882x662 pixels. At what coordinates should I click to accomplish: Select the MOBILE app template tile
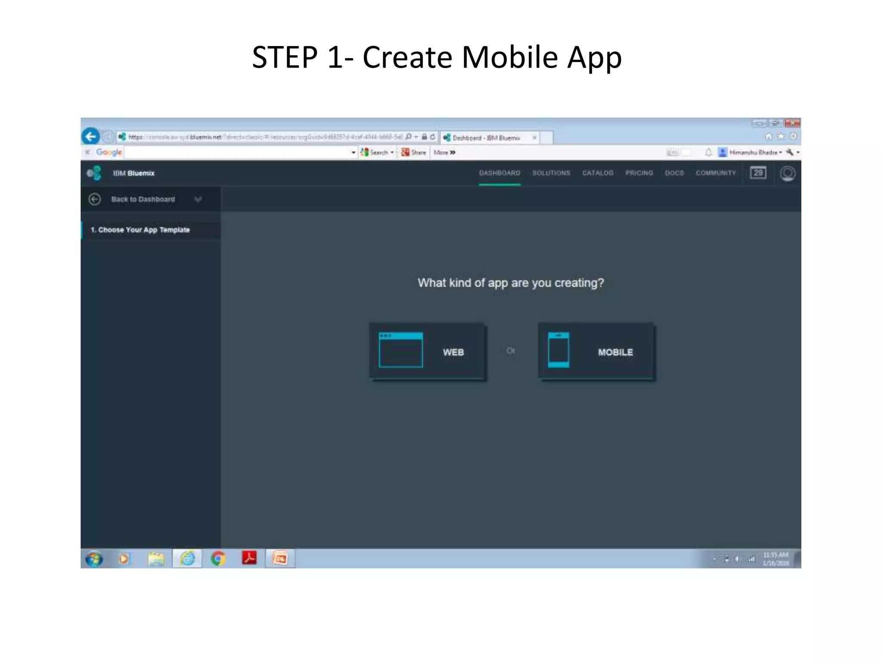pos(596,351)
